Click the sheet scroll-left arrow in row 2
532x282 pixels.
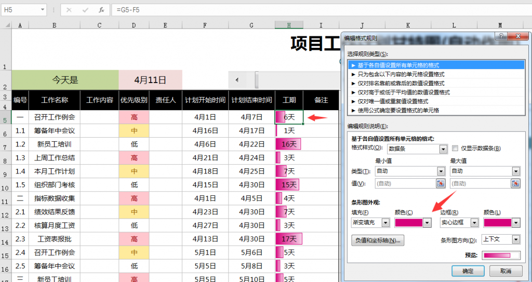237,80
